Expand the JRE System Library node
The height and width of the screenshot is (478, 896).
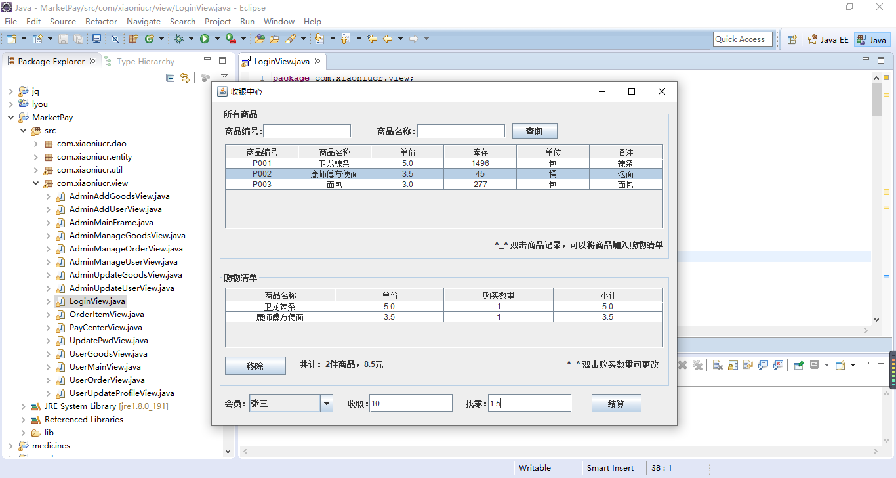(x=23, y=406)
